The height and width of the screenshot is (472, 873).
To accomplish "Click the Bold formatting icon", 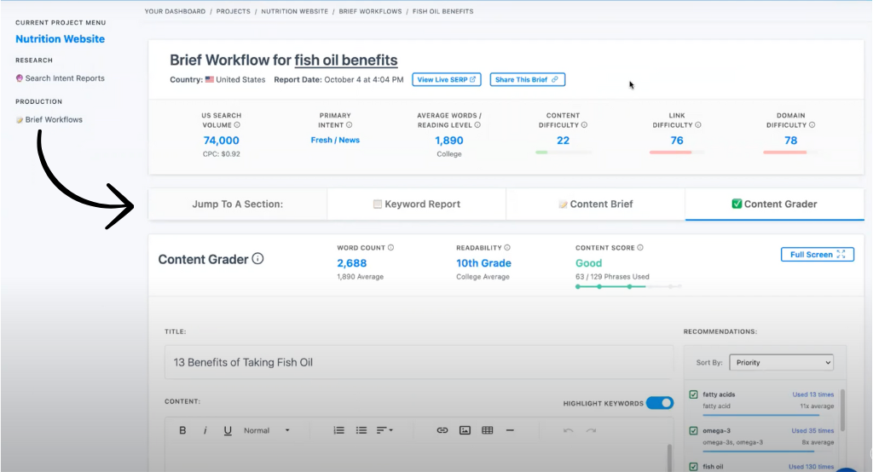I will (x=182, y=430).
